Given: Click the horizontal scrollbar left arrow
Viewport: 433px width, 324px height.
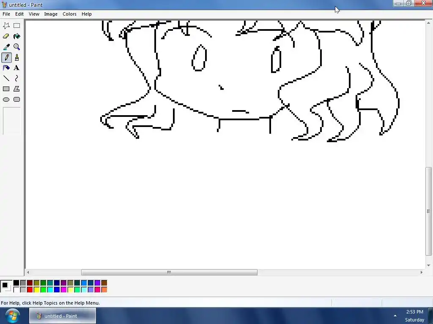Looking at the screenshot, I should coord(27,272).
